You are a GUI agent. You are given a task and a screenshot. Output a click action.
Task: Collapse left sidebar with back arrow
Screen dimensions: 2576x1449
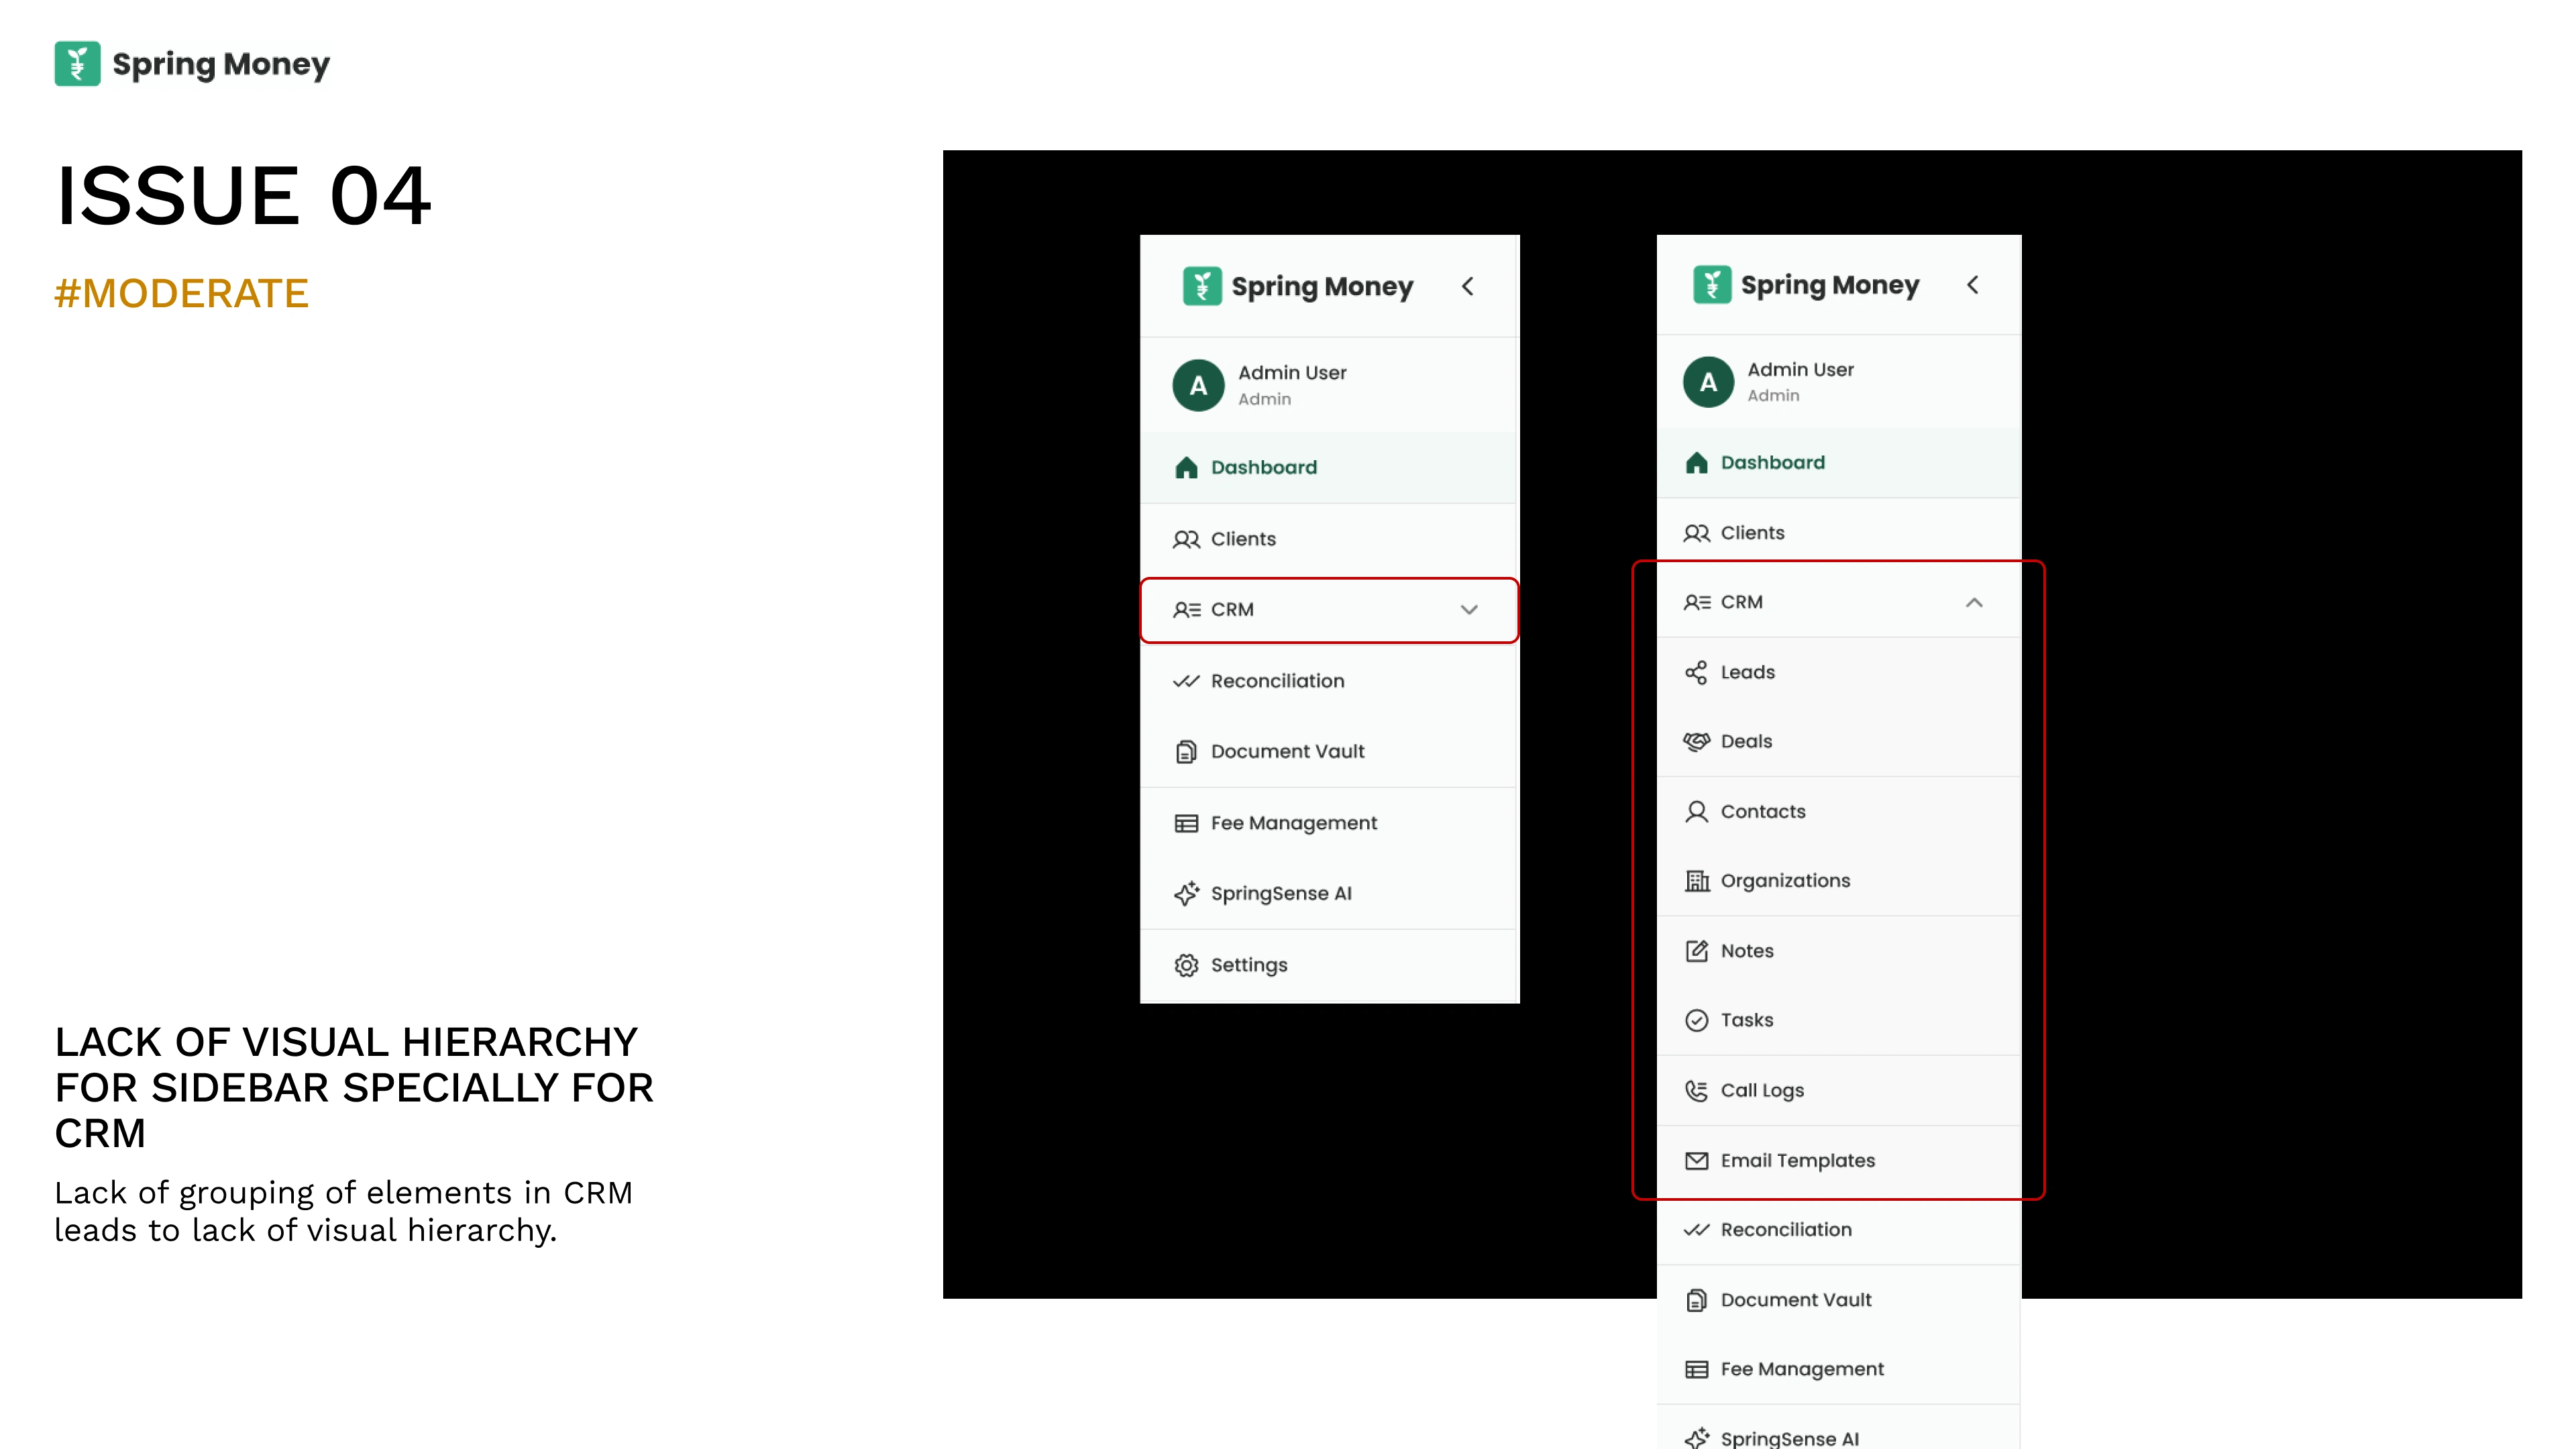point(1467,286)
